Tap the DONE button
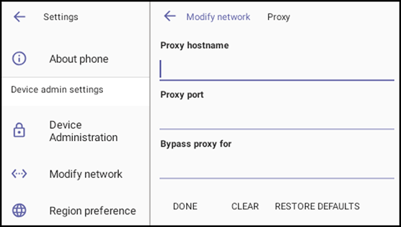 click(185, 206)
